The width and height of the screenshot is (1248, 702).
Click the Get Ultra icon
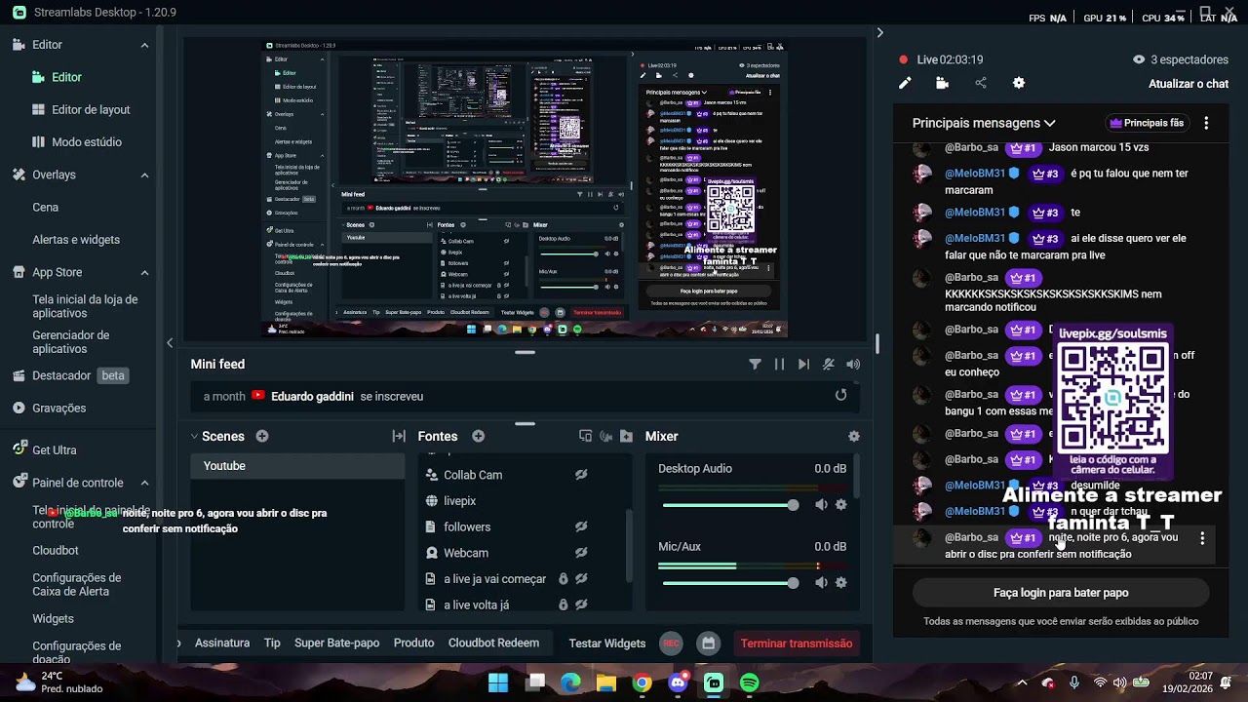[x=19, y=449]
